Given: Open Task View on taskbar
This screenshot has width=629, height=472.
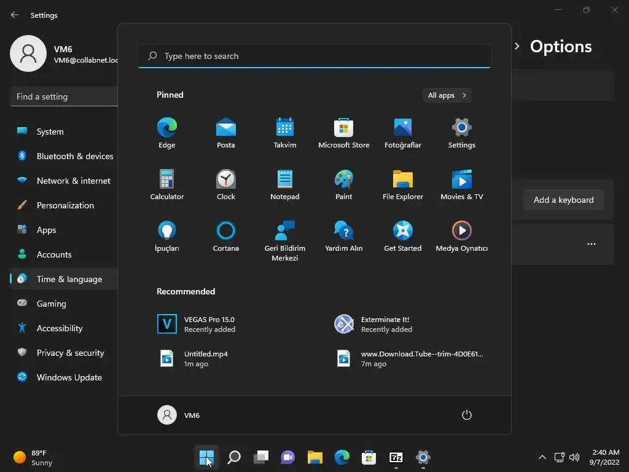Looking at the screenshot, I should coord(260,457).
